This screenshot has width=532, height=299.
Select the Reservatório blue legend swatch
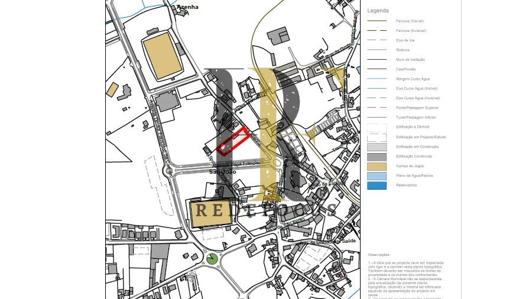pos(377,186)
